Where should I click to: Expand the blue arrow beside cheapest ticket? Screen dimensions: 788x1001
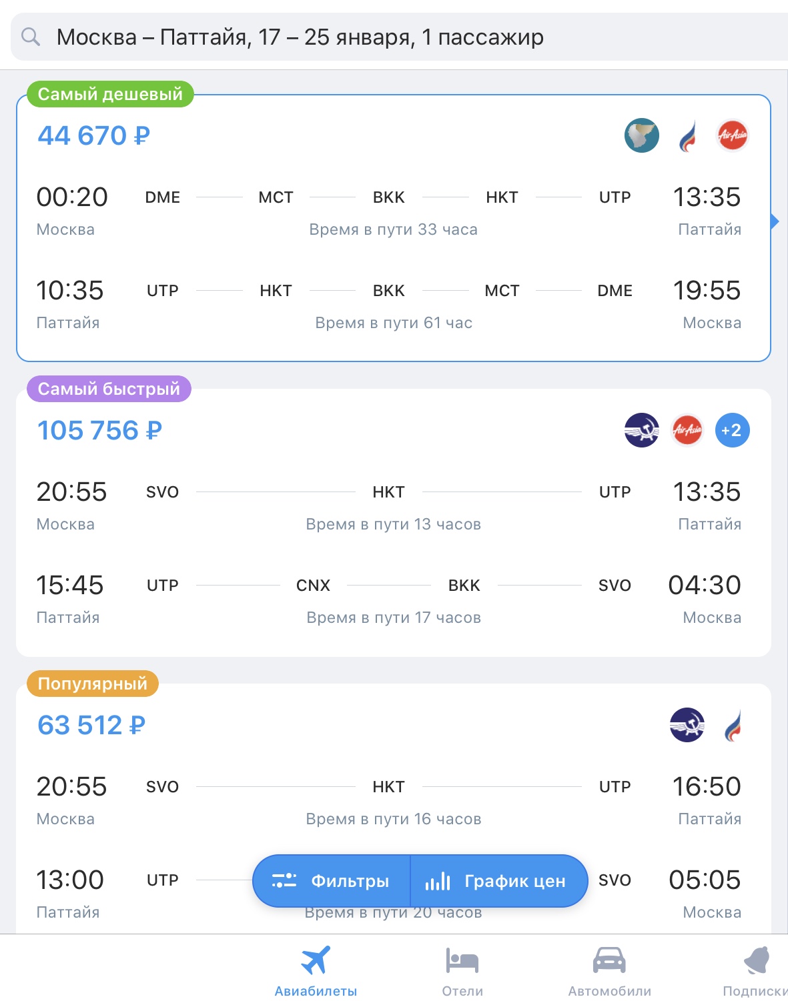[x=775, y=221]
